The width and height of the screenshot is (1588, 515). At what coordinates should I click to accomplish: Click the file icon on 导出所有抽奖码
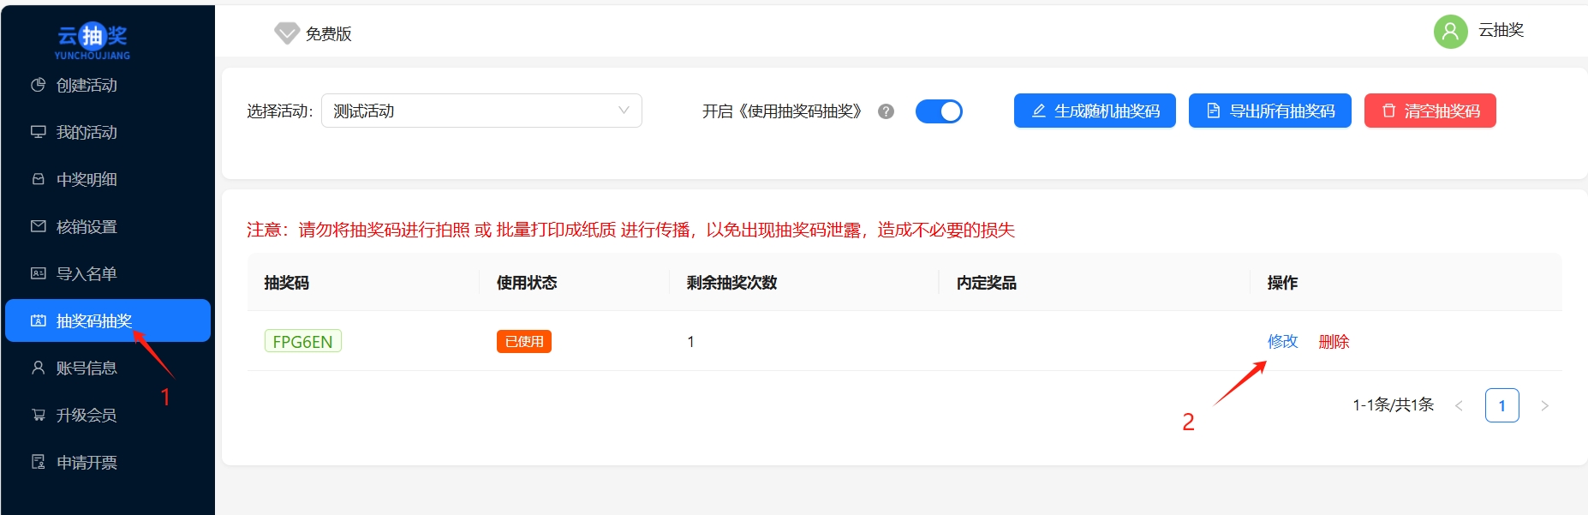coord(1213,111)
